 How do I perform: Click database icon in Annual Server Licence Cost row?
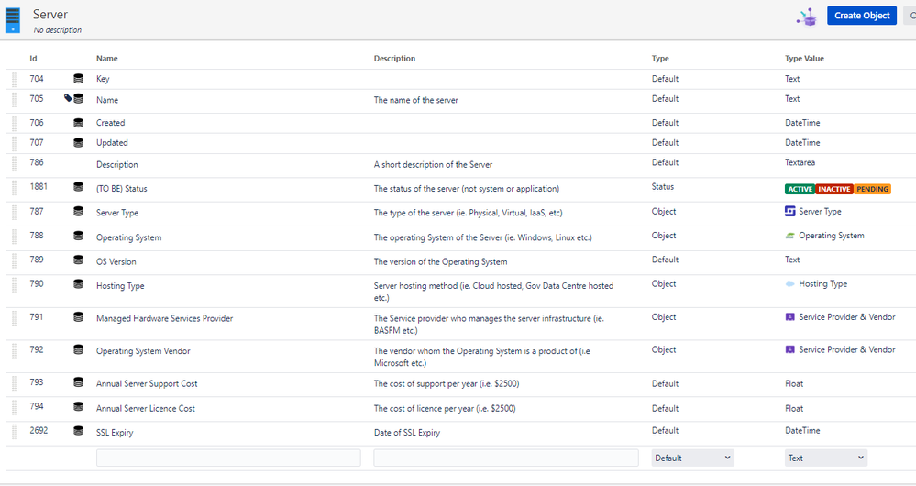78,406
